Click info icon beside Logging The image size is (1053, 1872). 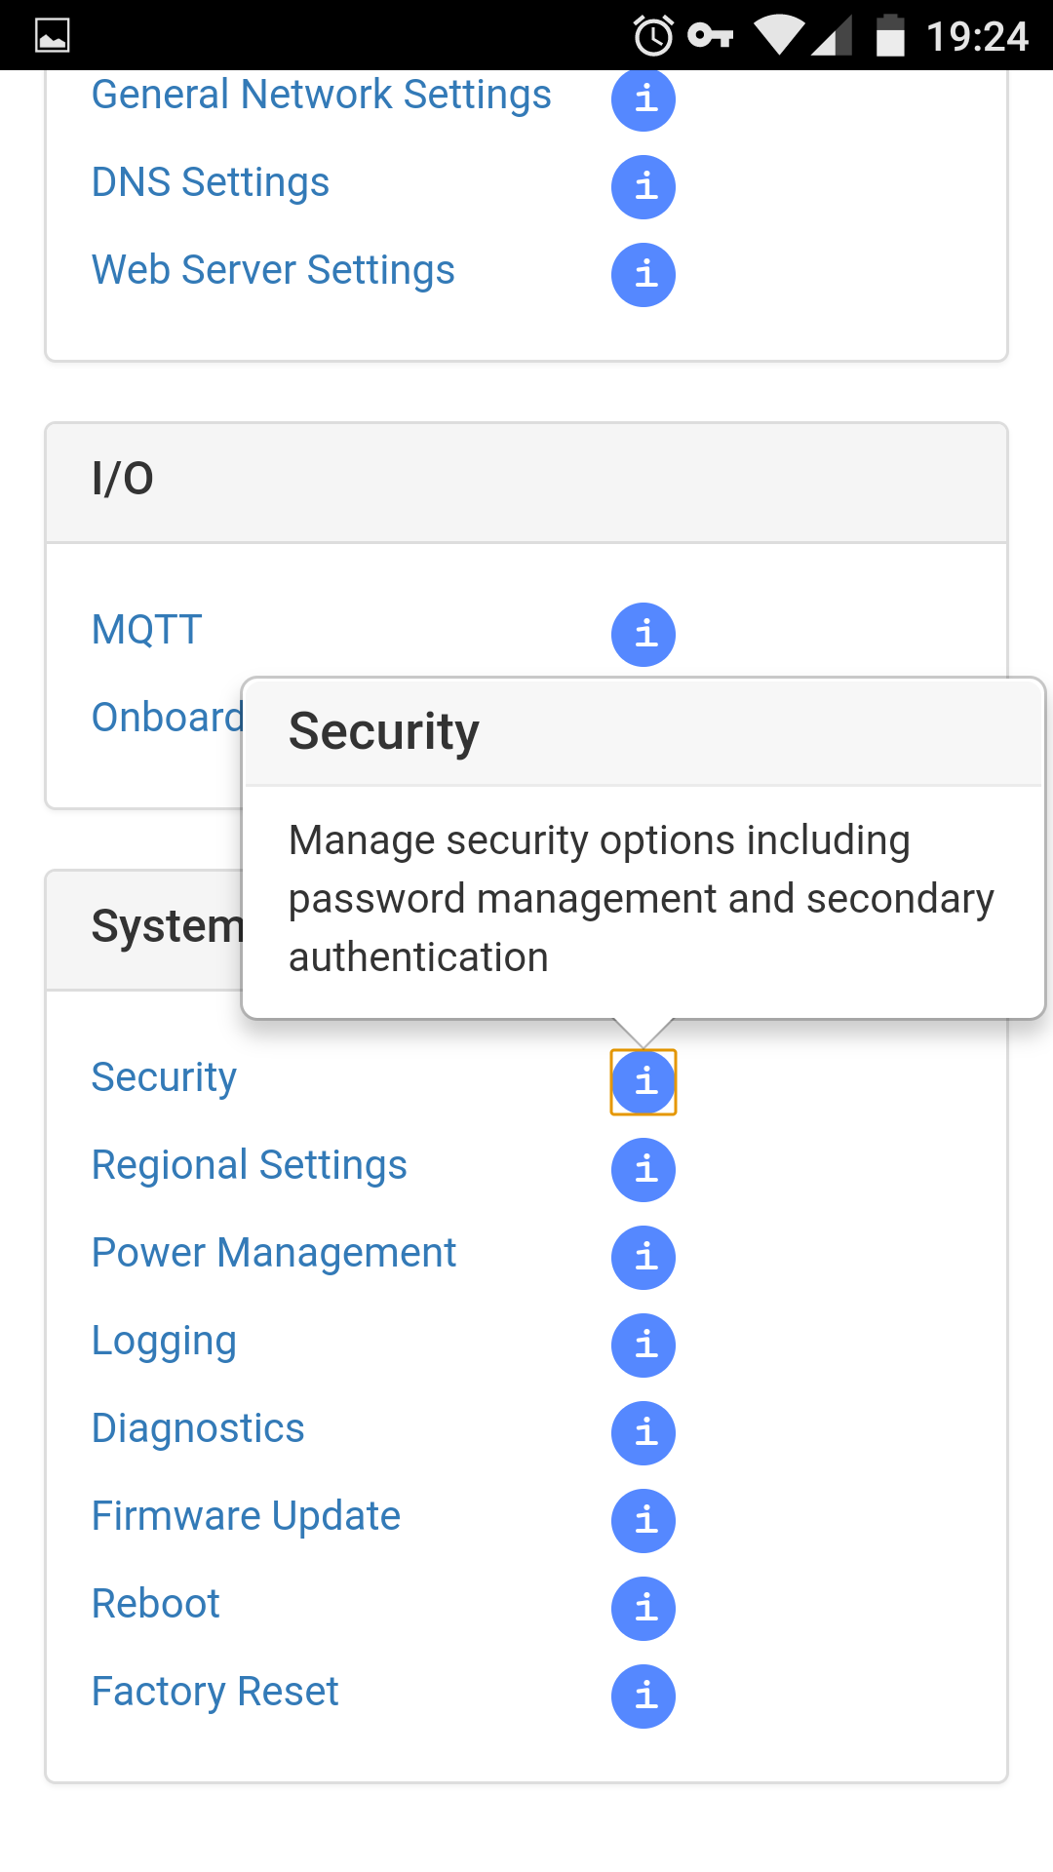[643, 1345]
